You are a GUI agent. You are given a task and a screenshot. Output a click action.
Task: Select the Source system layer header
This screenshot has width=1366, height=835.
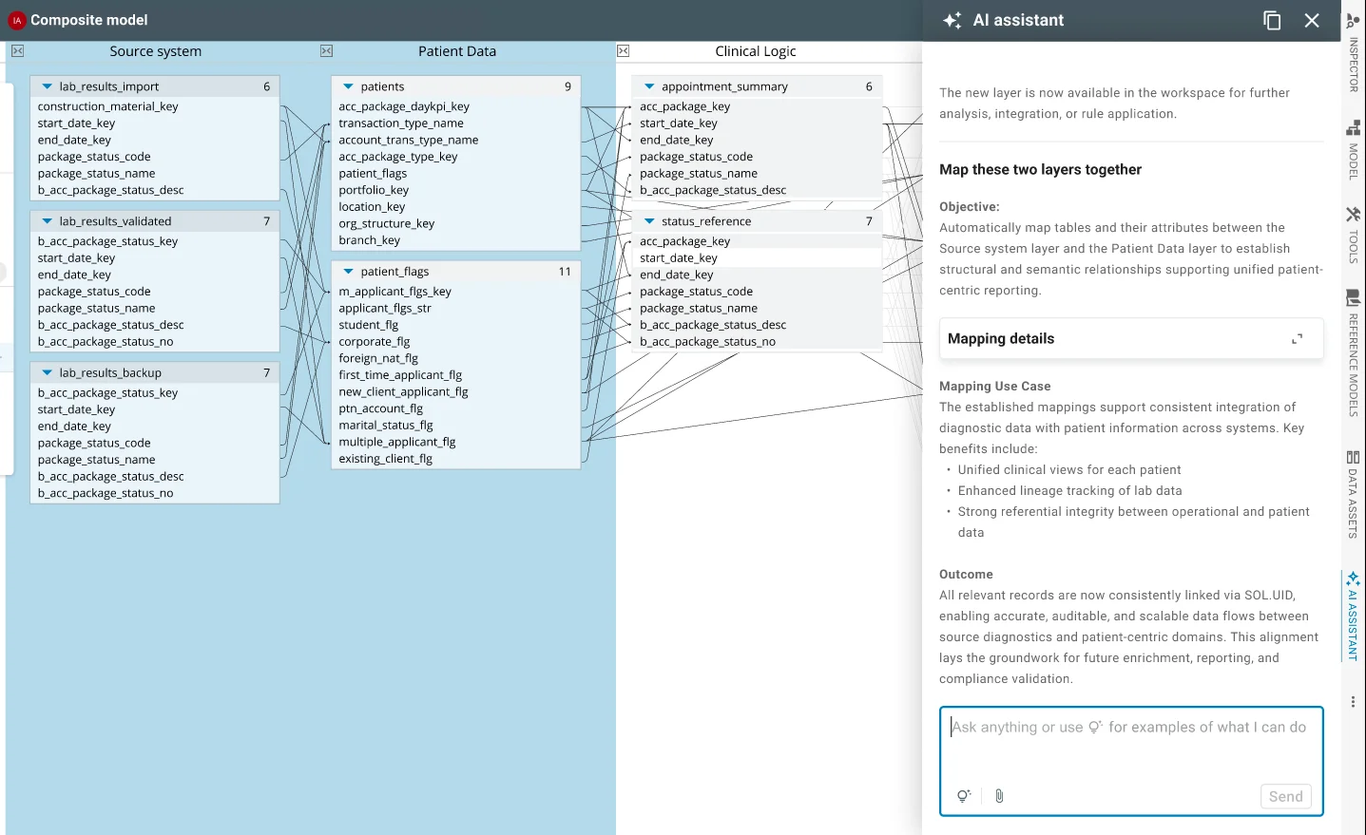pyautogui.click(x=156, y=51)
